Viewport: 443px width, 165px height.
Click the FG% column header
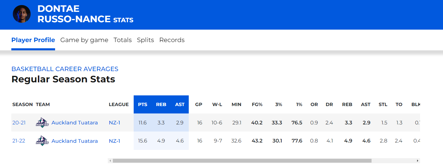click(x=257, y=105)
